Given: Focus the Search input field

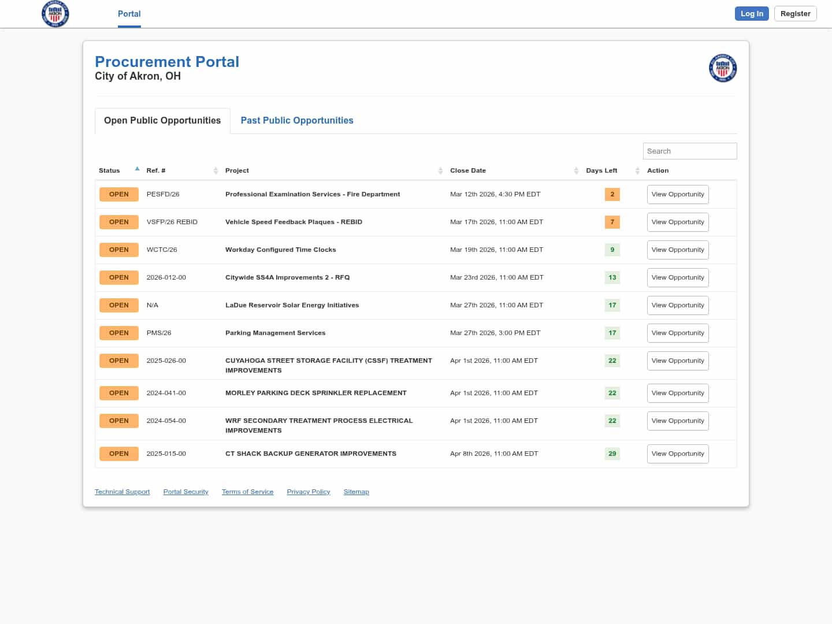Looking at the screenshot, I should [x=689, y=151].
